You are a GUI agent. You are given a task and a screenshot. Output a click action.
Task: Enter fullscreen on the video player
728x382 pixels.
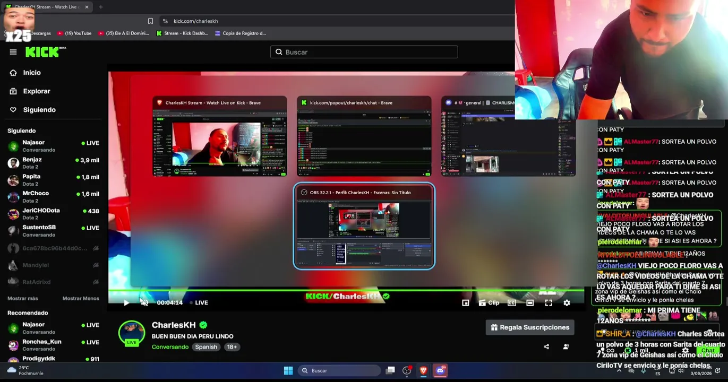549,303
